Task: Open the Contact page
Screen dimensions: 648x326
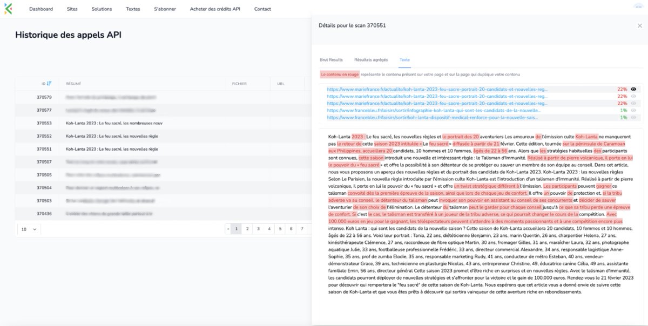Action: tap(262, 9)
